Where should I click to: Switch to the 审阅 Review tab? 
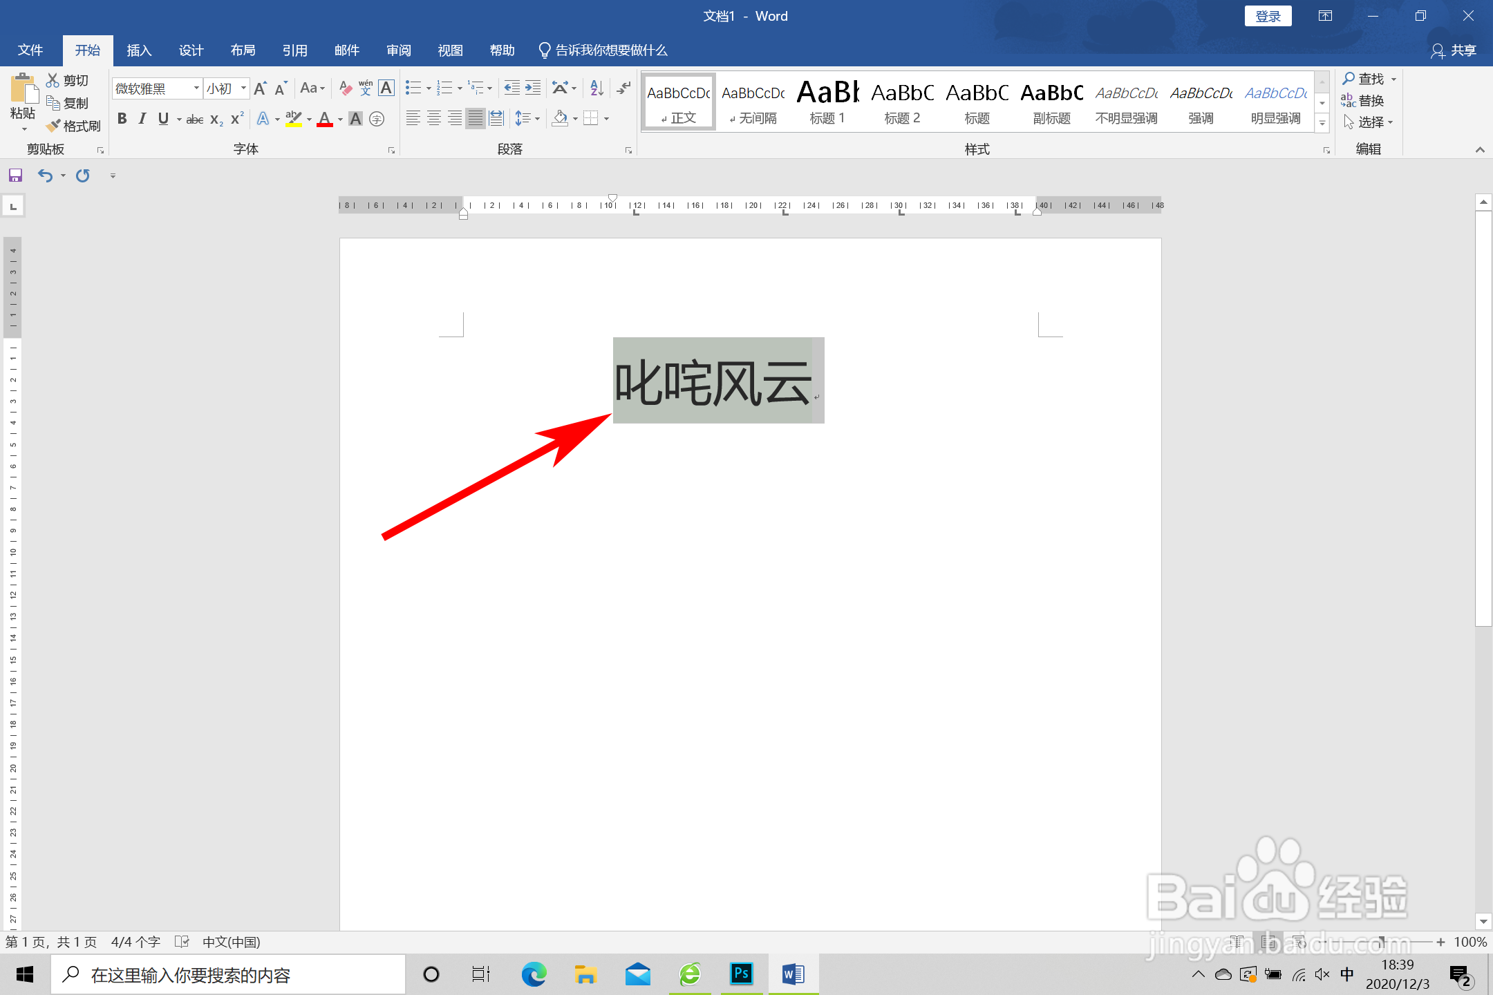tap(398, 50)
